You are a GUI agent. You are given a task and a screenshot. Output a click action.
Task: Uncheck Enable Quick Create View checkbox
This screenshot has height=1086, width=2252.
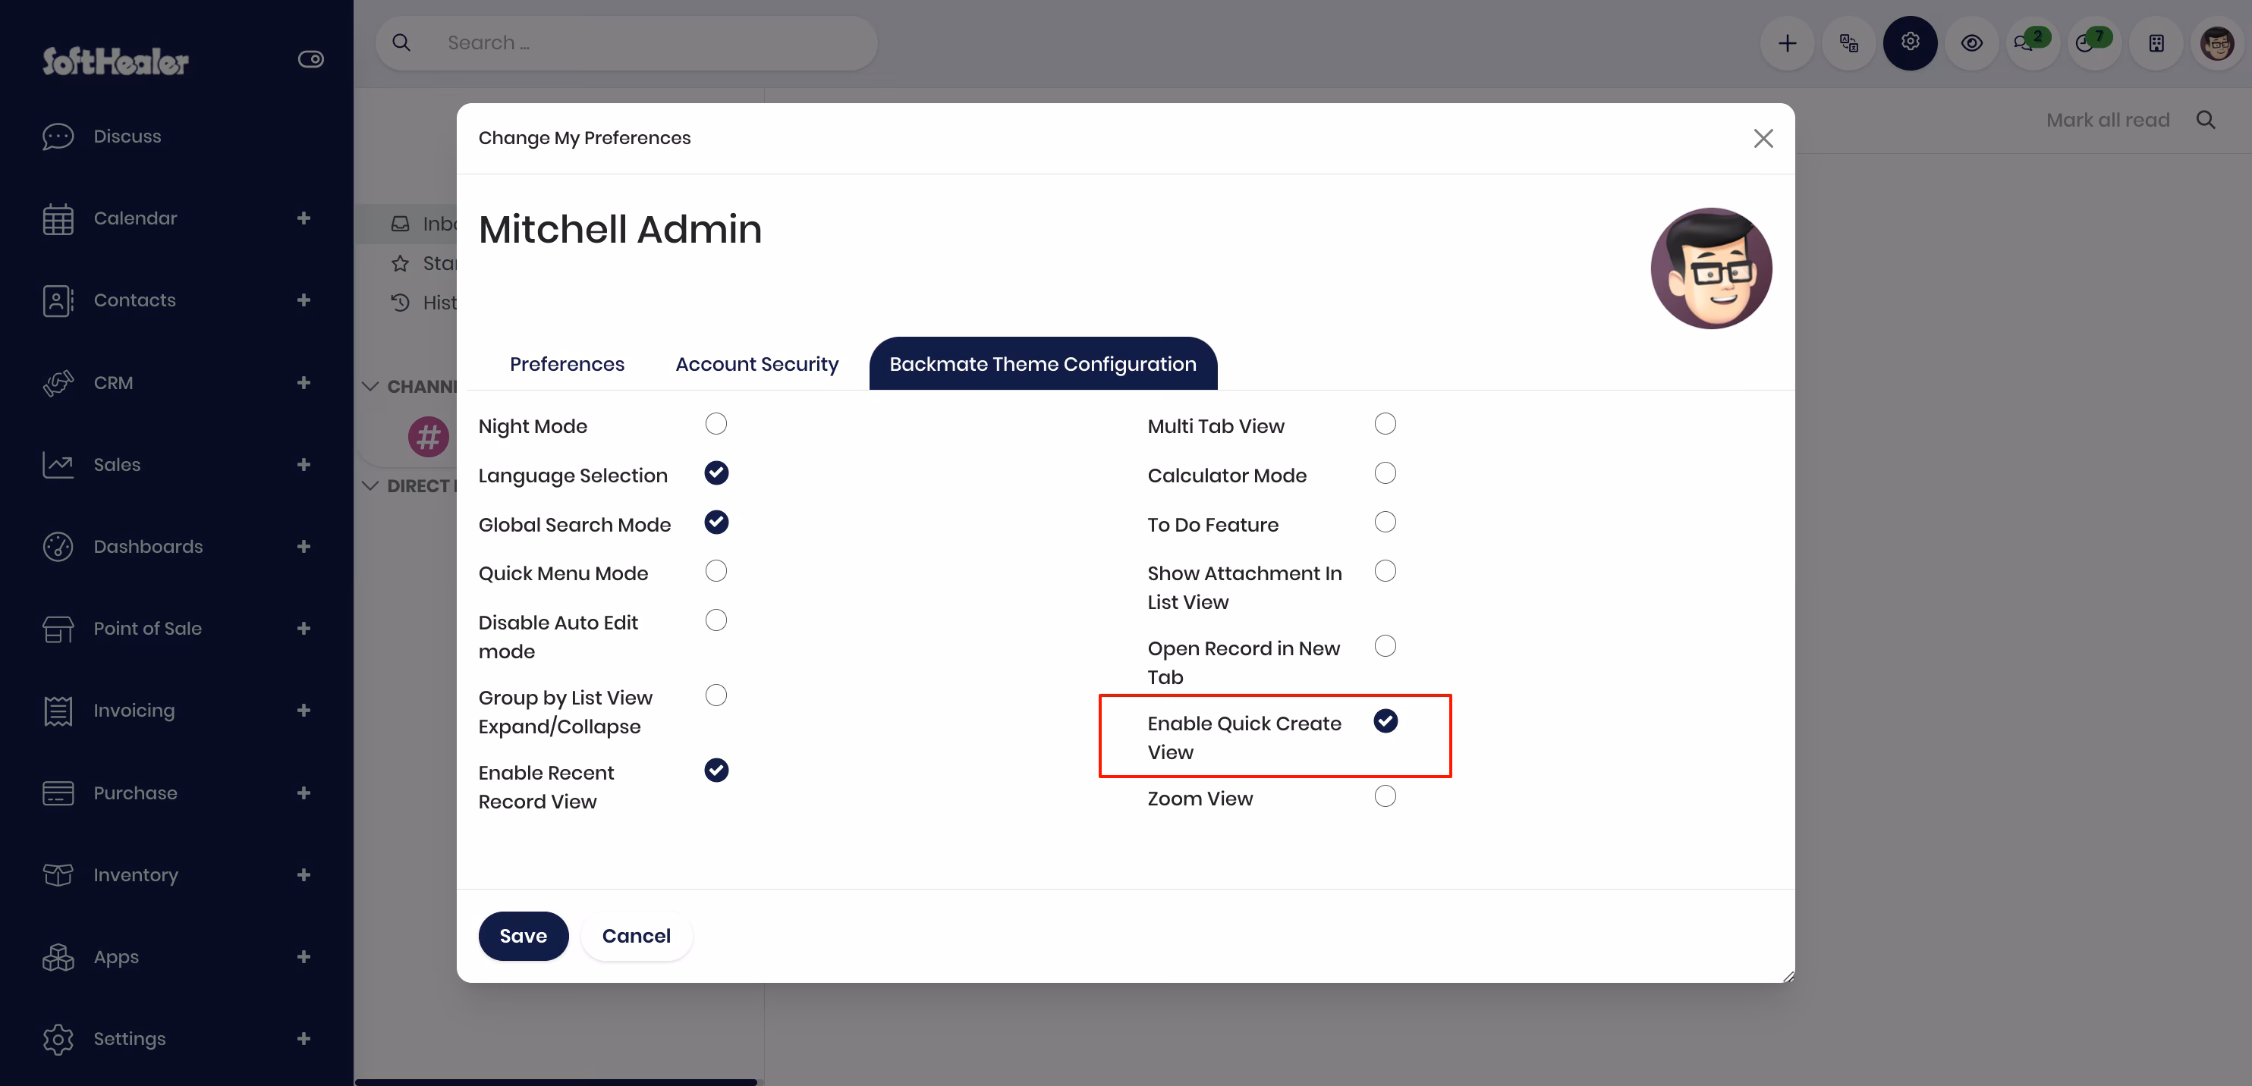point(1385,720)
